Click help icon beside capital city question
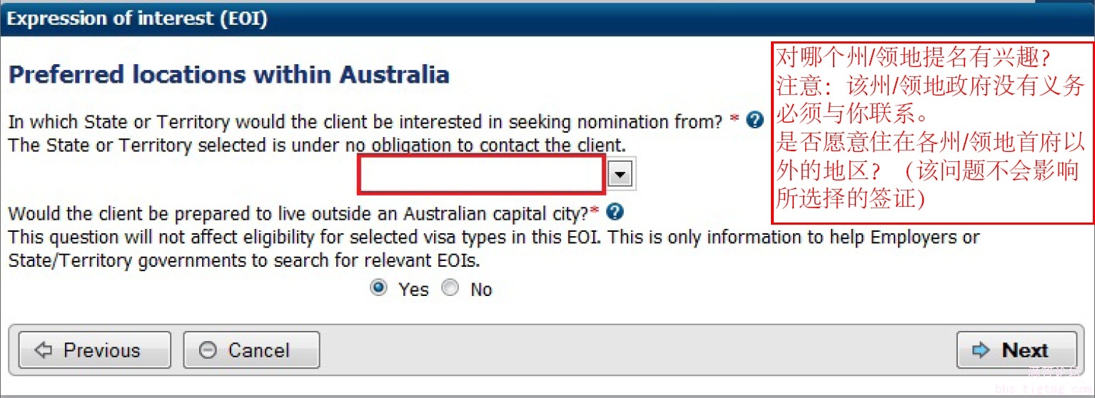1095x398 pixels. click(x=615, y=212)
